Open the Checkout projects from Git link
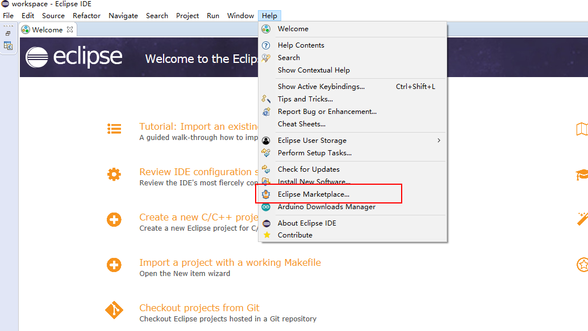 (199, 308)
